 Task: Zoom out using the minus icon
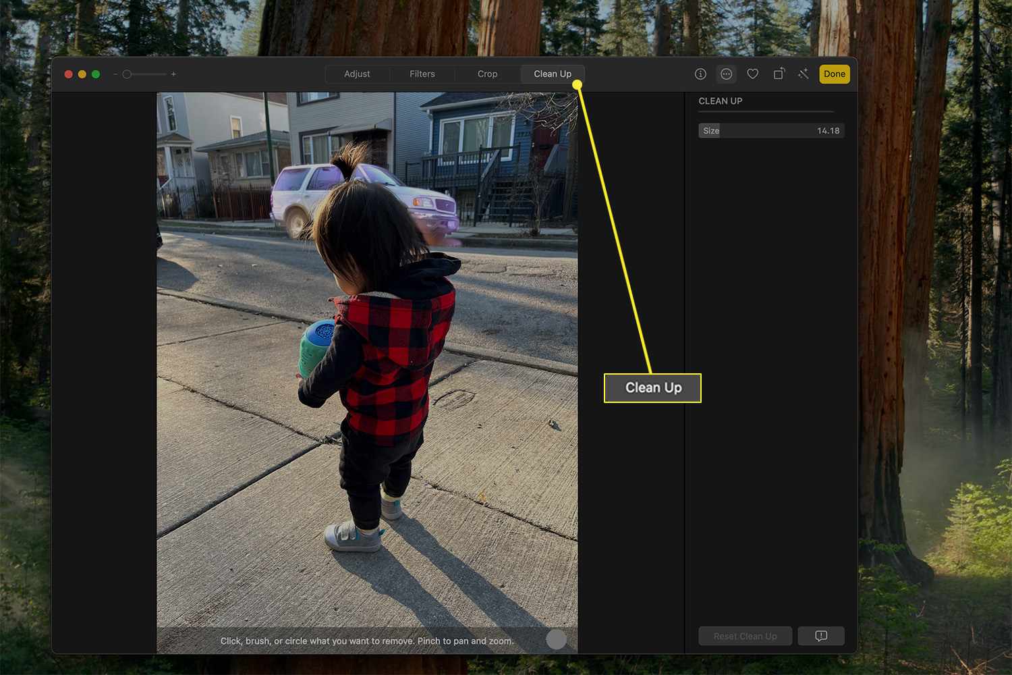(115, 74)
